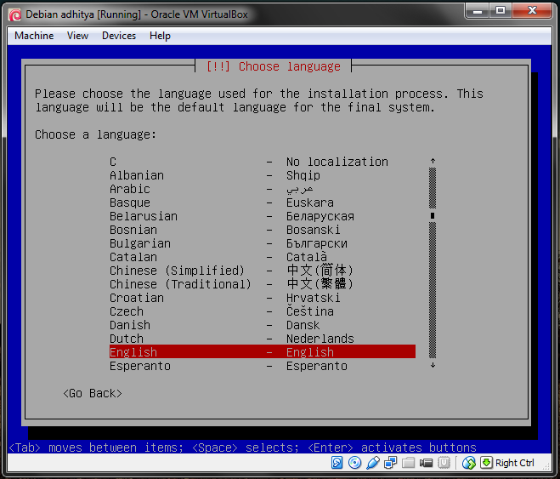Minimize the VirtualBox window

pyautogui.click(x=477, y=10)
